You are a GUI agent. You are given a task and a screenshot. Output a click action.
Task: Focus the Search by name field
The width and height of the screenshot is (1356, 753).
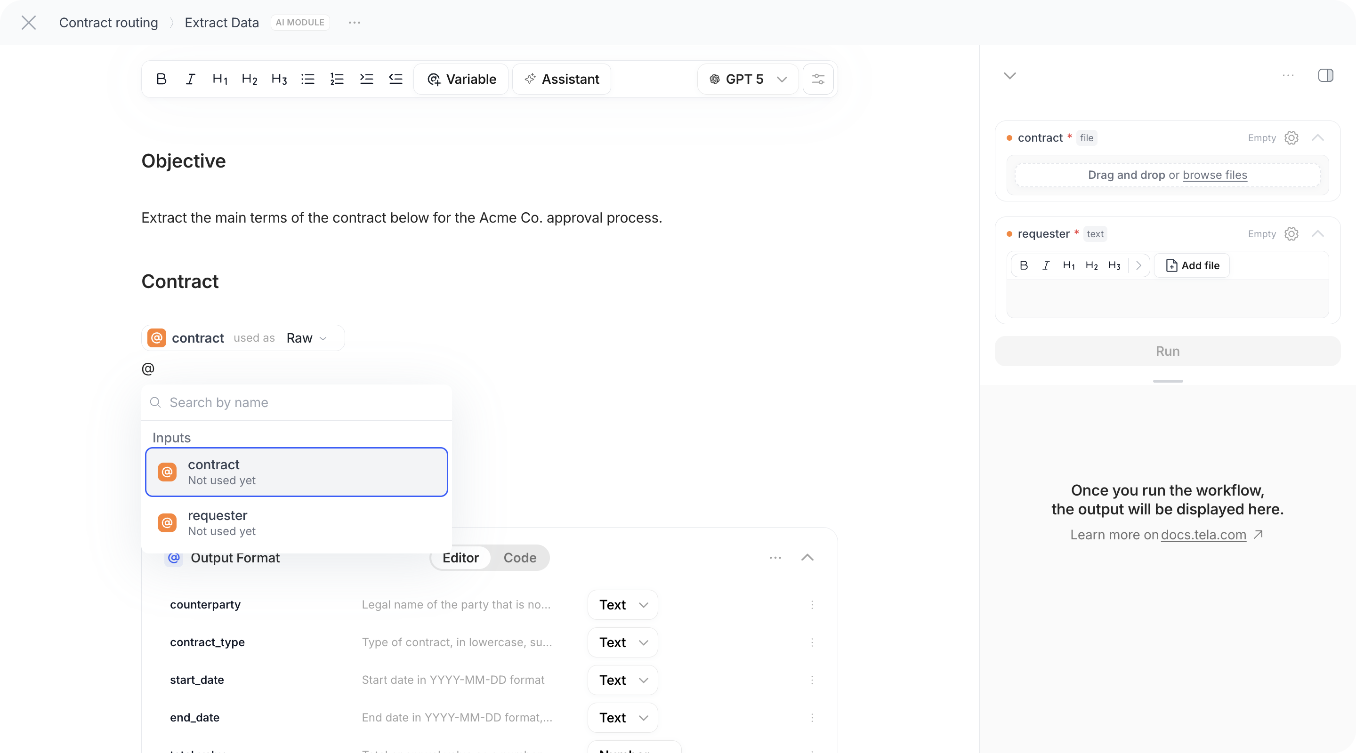(296, 402)
